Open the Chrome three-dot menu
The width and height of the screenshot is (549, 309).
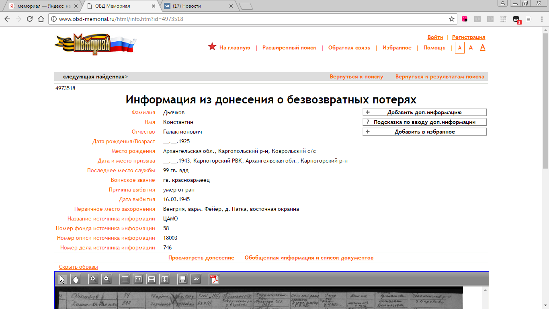[541, 19]
